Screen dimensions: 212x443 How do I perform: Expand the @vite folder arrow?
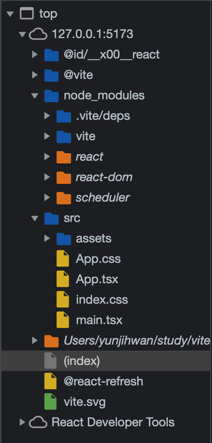(34, 75)
